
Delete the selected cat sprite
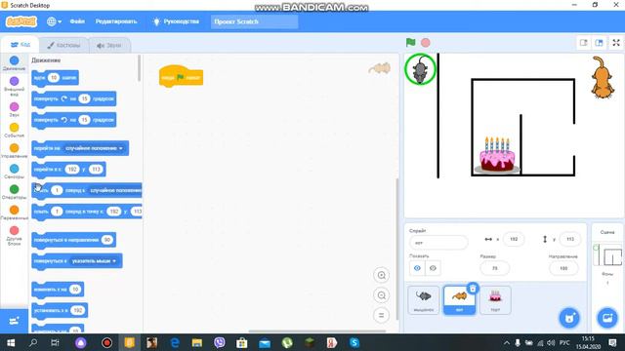pyautogui.click(x=473, y=289)
